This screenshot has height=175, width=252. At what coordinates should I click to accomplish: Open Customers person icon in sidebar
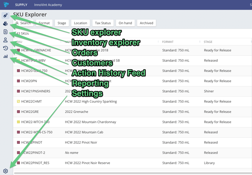pos(6,40)
